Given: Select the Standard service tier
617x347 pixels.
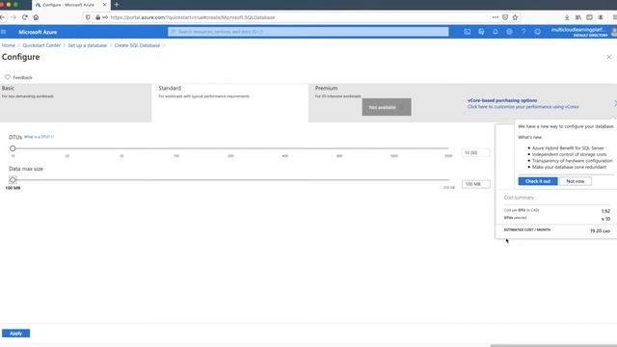Looking at the screenshot, I should pyautogui.click(x=230, y=103).
